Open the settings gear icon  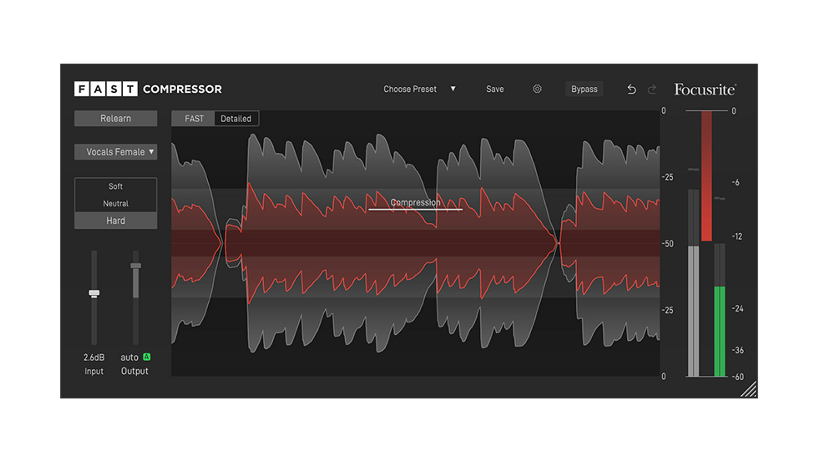point(537,89)
